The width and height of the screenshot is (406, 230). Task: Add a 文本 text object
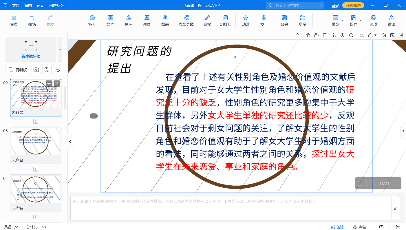(x=110, y=21)
